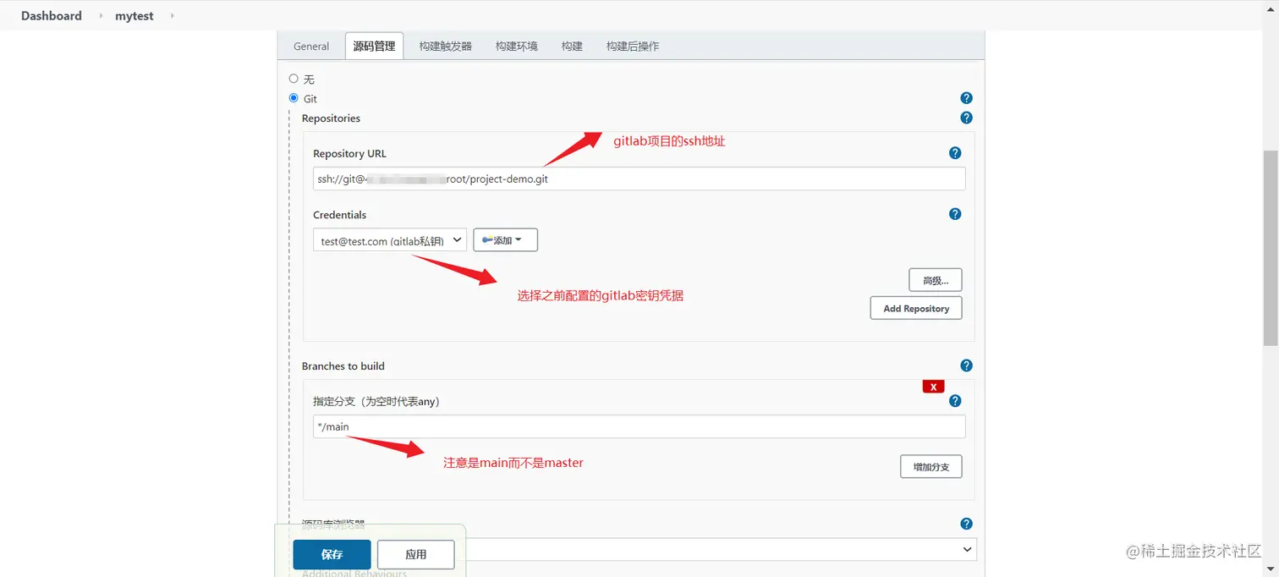Image resolution: width=1279 pixels, height=577 pixels.
Task: Show help for Repository URL
Action: (955, 153)
